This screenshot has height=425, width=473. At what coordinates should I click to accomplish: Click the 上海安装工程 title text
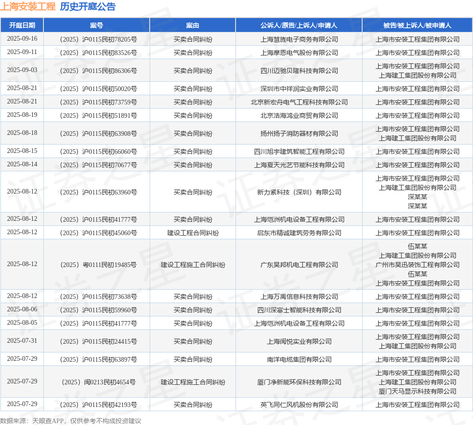pyautogui.click(x=28, y=6)
